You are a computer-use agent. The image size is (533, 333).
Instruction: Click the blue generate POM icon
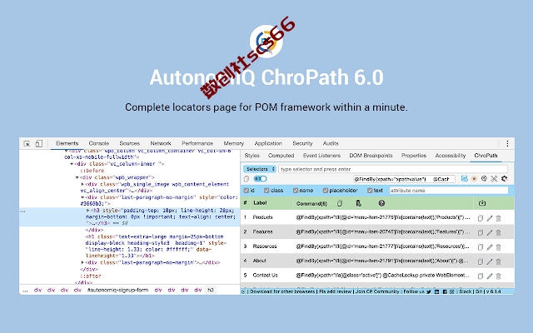coord(465,179)
